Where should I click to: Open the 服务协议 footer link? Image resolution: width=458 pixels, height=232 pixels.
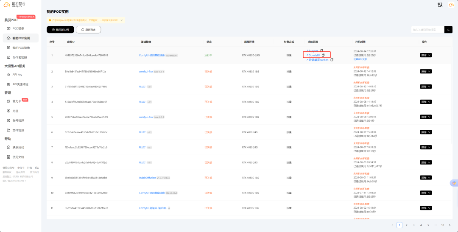tap(7, 172)
